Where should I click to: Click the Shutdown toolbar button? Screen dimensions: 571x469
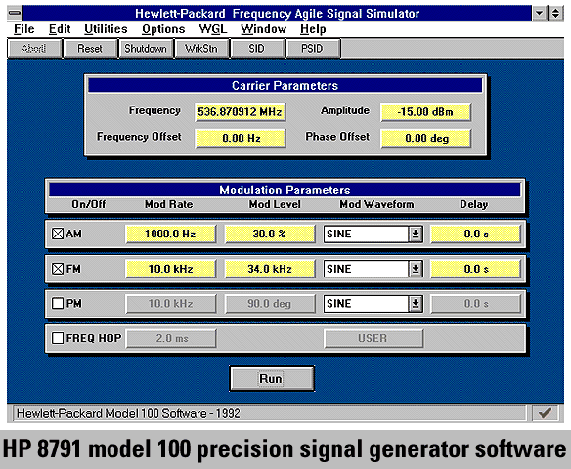click(x=146, y=49)
